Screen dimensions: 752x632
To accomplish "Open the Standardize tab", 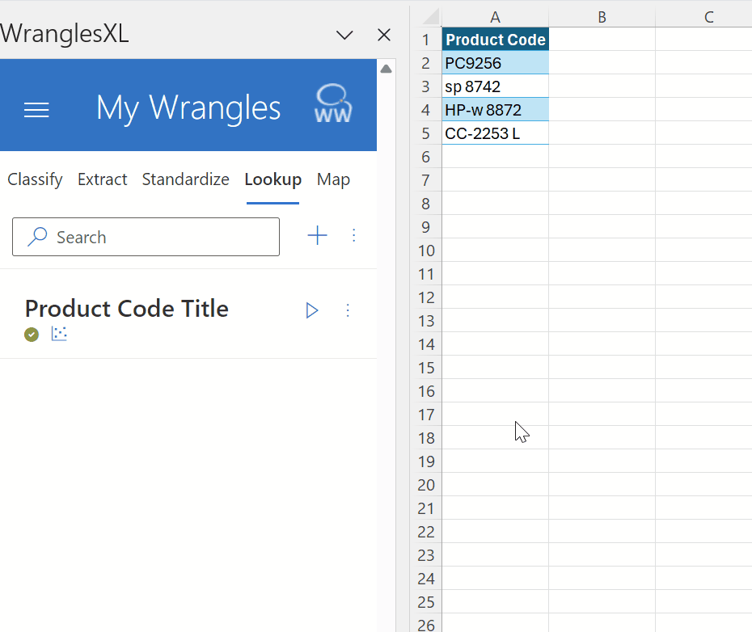I will [186, 179].
